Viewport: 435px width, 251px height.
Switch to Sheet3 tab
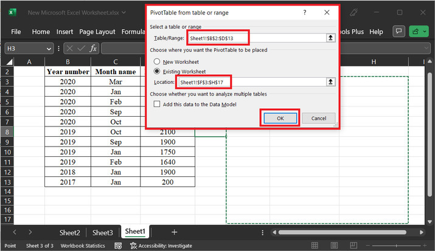pyautogui.click(x=103, y=232)
